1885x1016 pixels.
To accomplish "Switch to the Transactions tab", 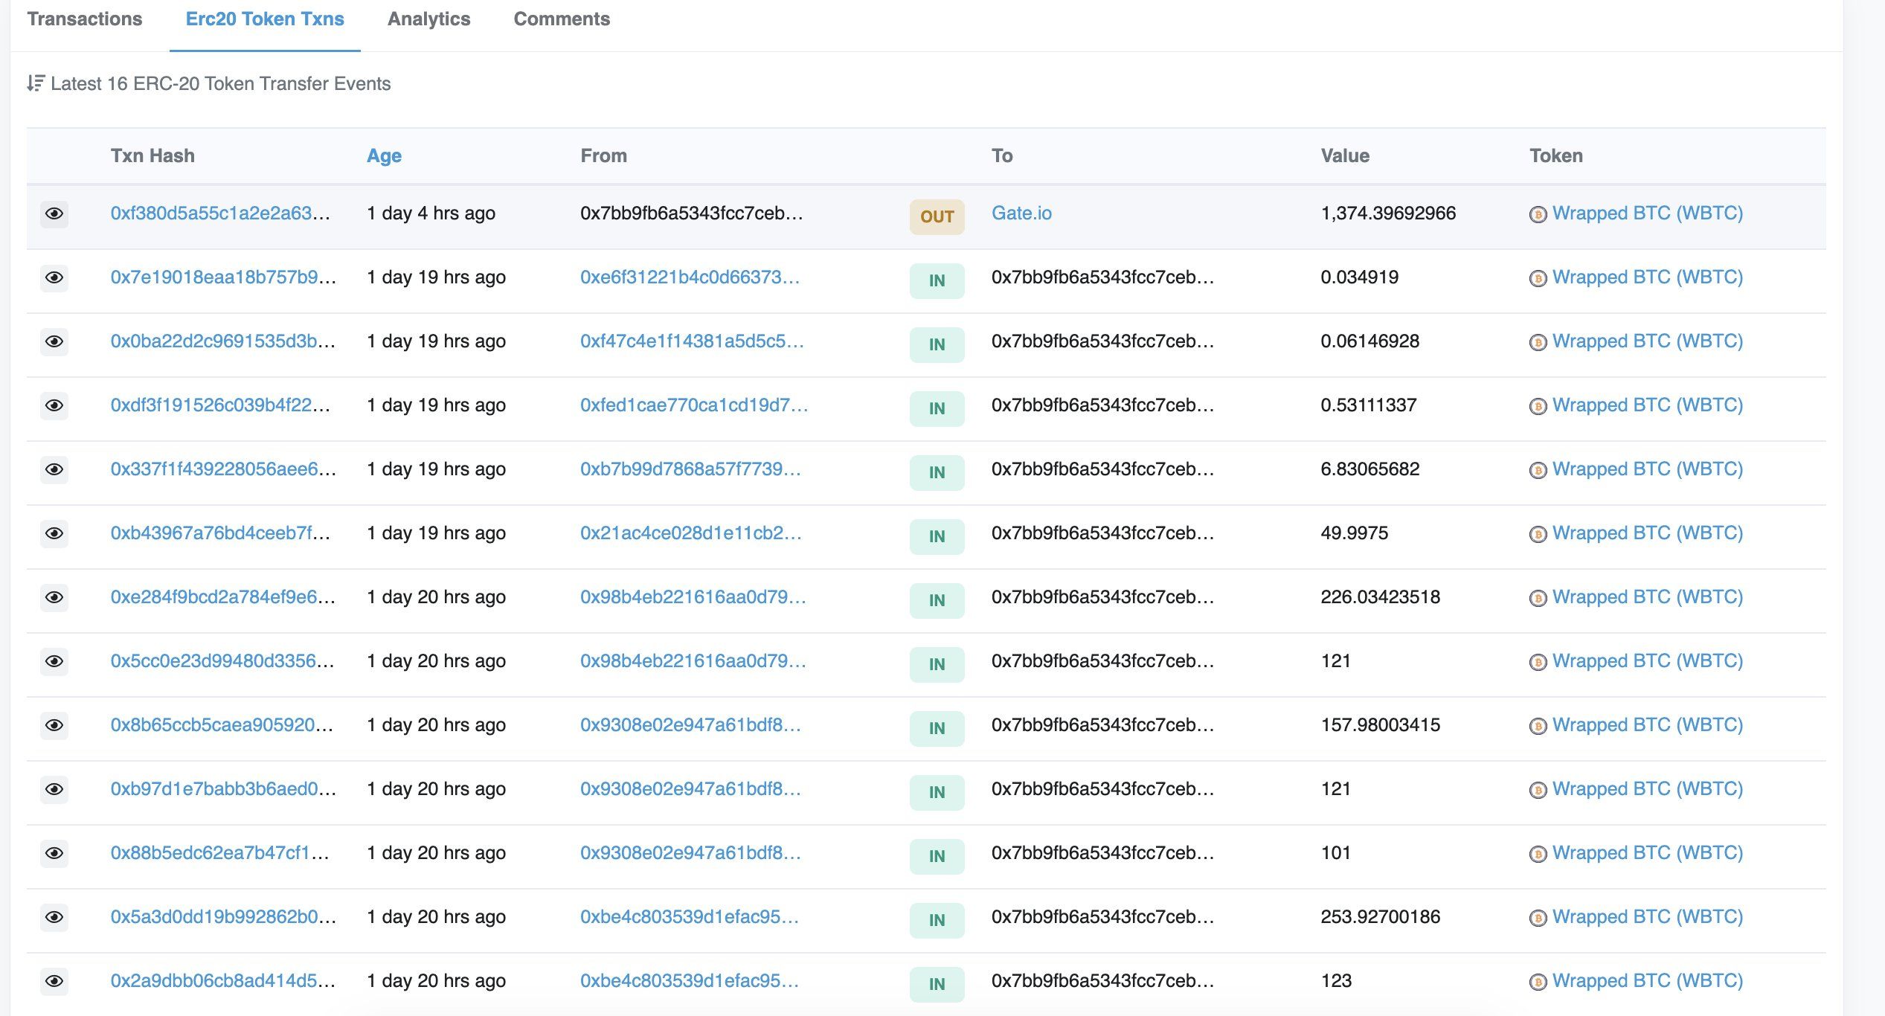I will pyautogui.click(x=85, y=19).
